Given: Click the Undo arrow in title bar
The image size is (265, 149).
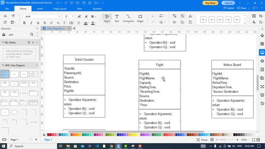Looking at the screenshot, I should tap(58, 3).
